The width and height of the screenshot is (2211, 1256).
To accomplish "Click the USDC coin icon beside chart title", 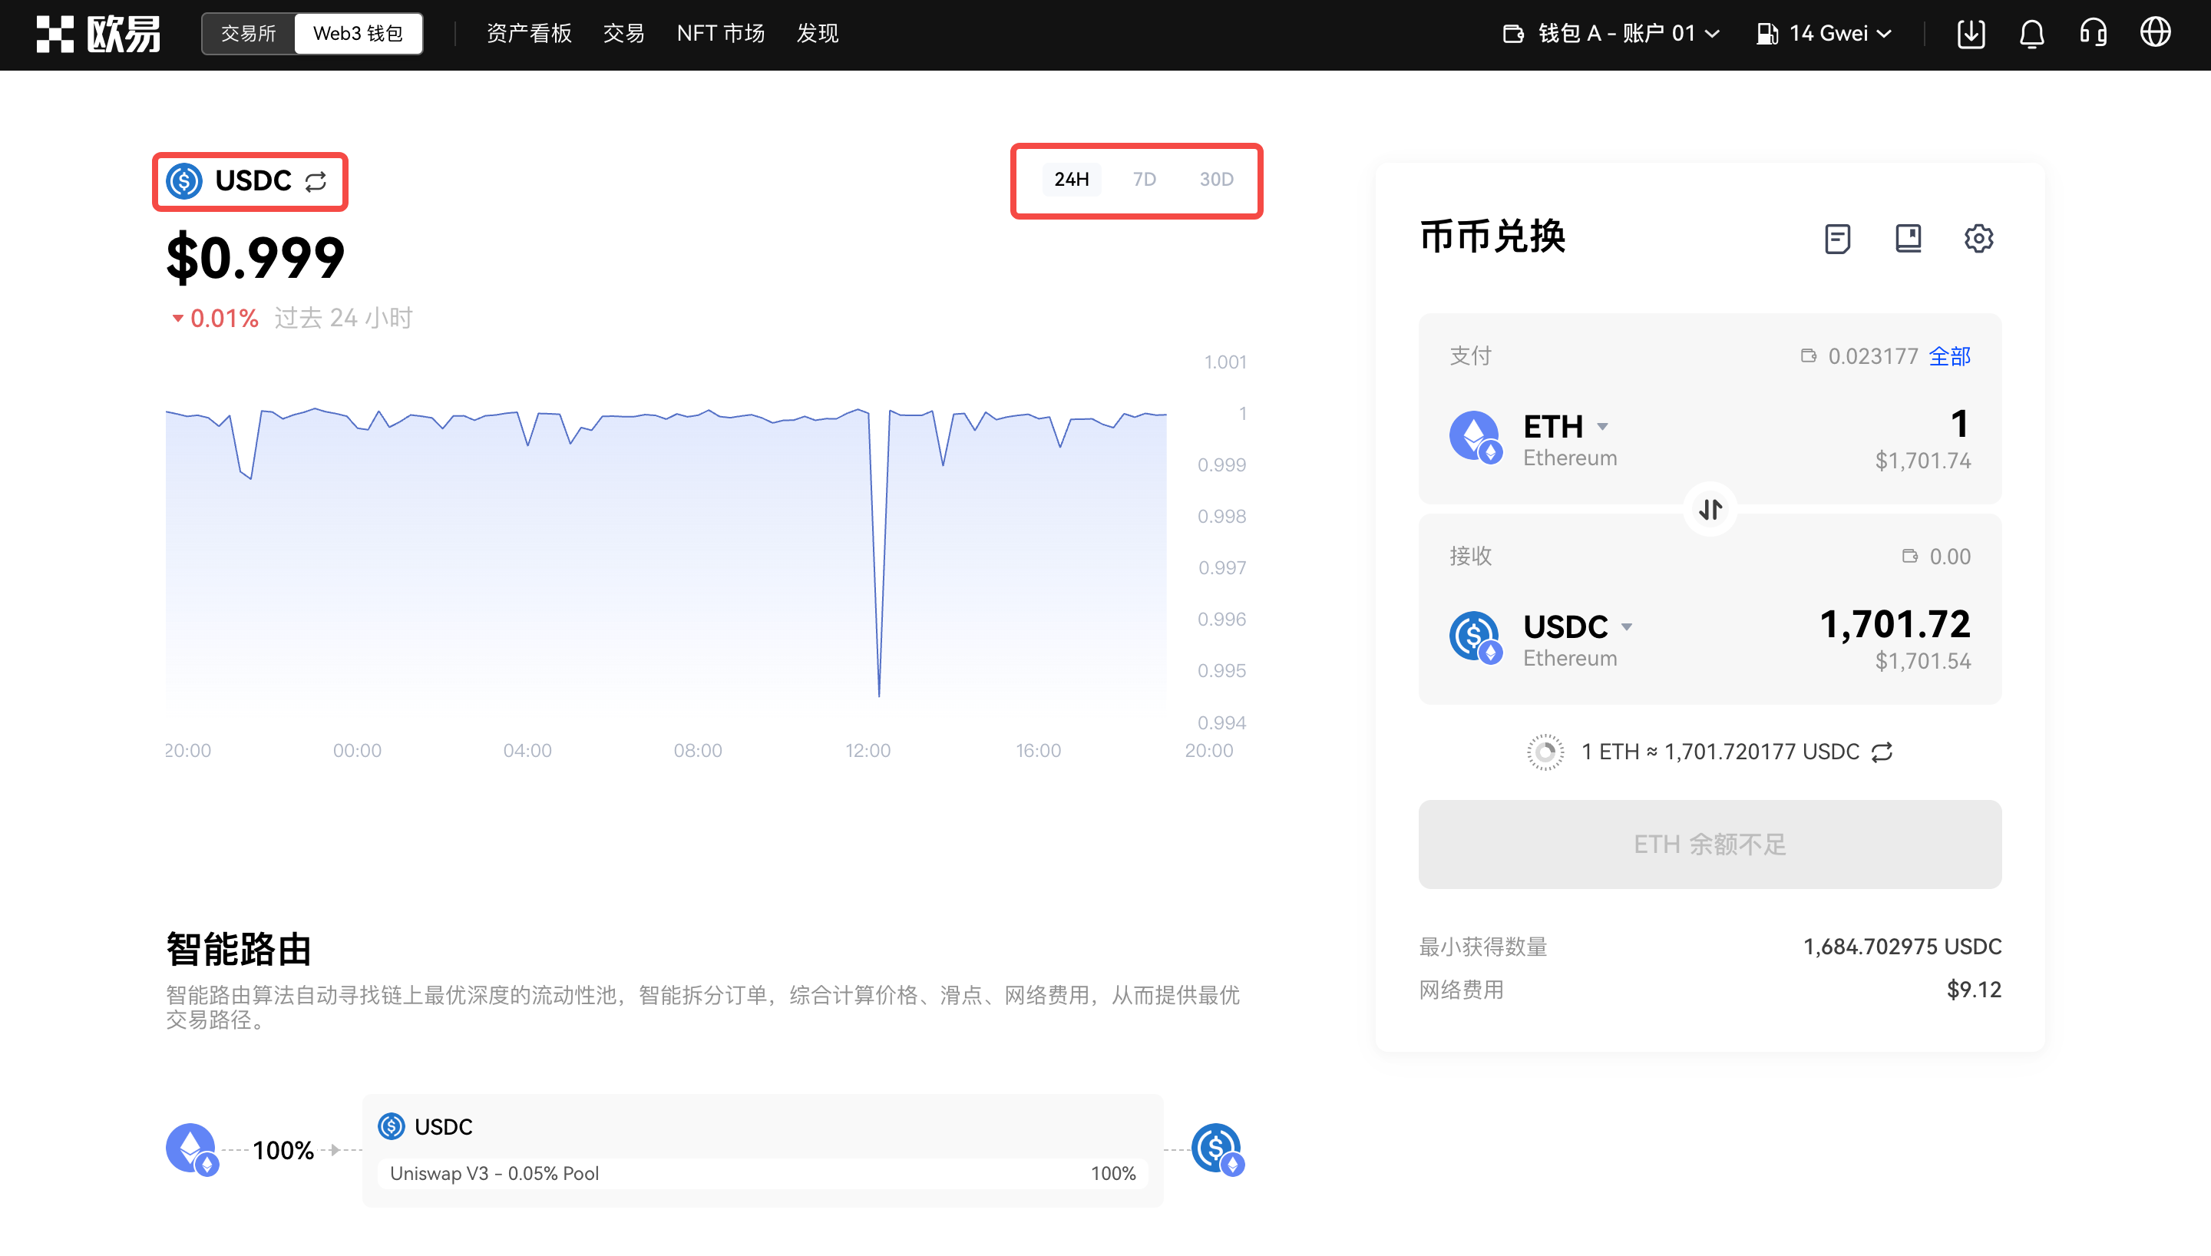I will click(184, 181).
